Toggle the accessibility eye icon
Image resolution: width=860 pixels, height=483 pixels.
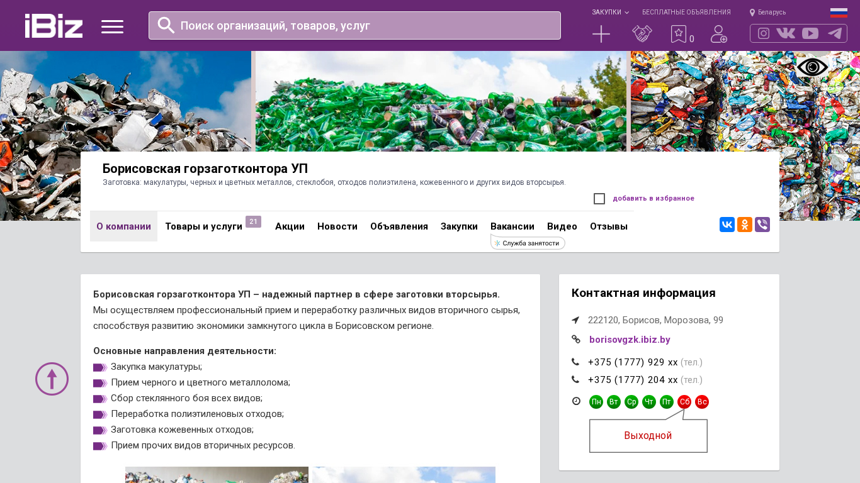(812, 67)
